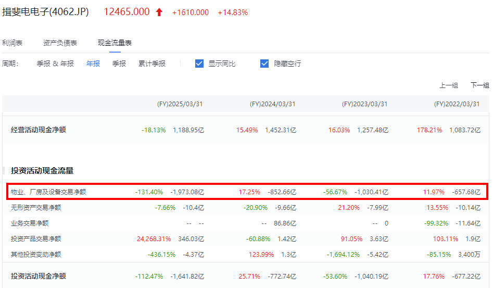Click the 业务交易净额 row label
Image resolution: width=493 pixels, height=288 pixels.
(x=30, y=223)
